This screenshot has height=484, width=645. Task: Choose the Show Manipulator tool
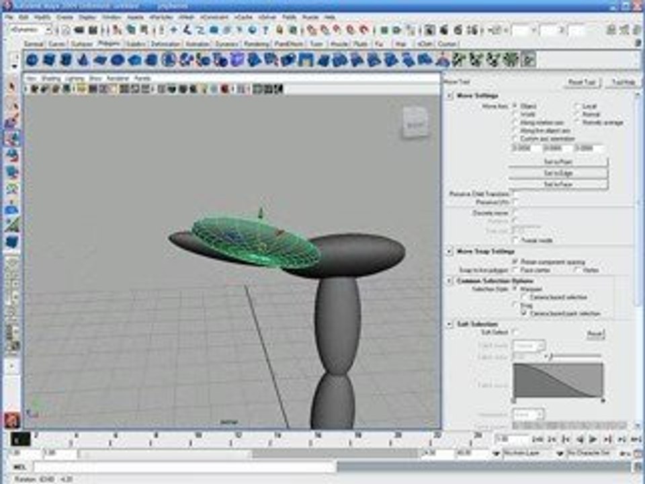point(12,225)
